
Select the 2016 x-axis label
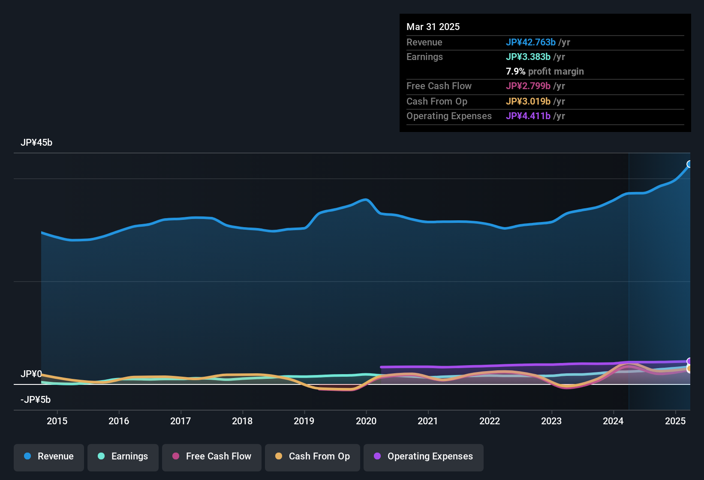click(x=119, y=421)
